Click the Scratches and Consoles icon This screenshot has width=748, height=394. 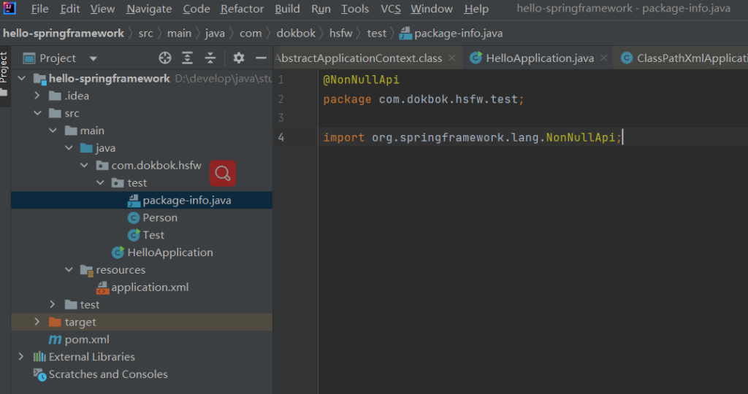[39, 374]
